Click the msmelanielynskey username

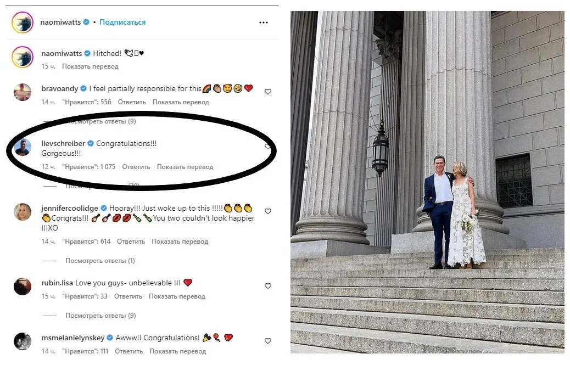pyautogui.click(x=74, y=338)
